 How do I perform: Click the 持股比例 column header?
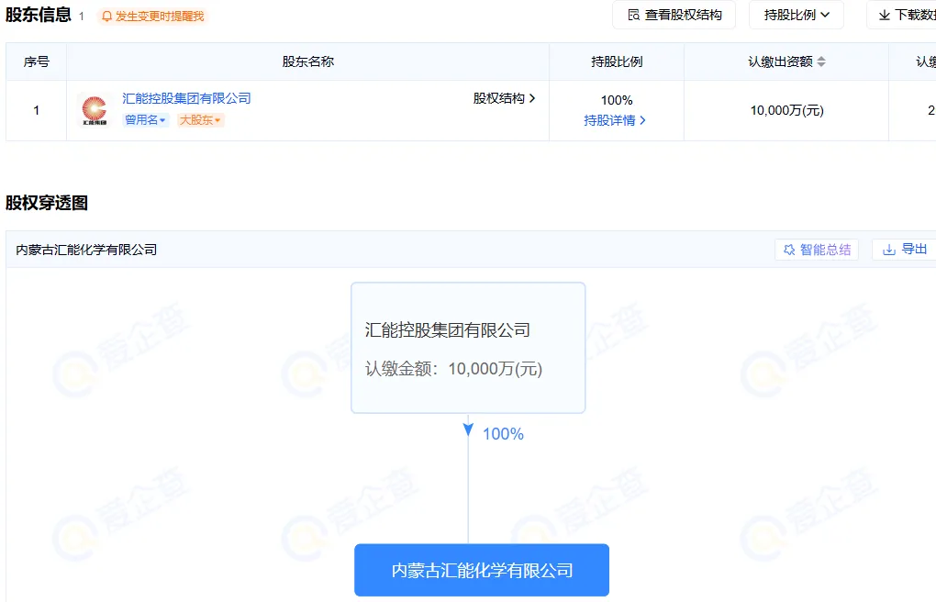tap(617, 61)
